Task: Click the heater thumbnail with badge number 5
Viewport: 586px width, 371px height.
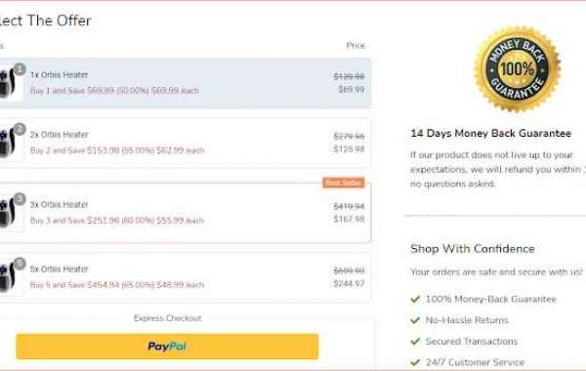Action: (11, 277)
